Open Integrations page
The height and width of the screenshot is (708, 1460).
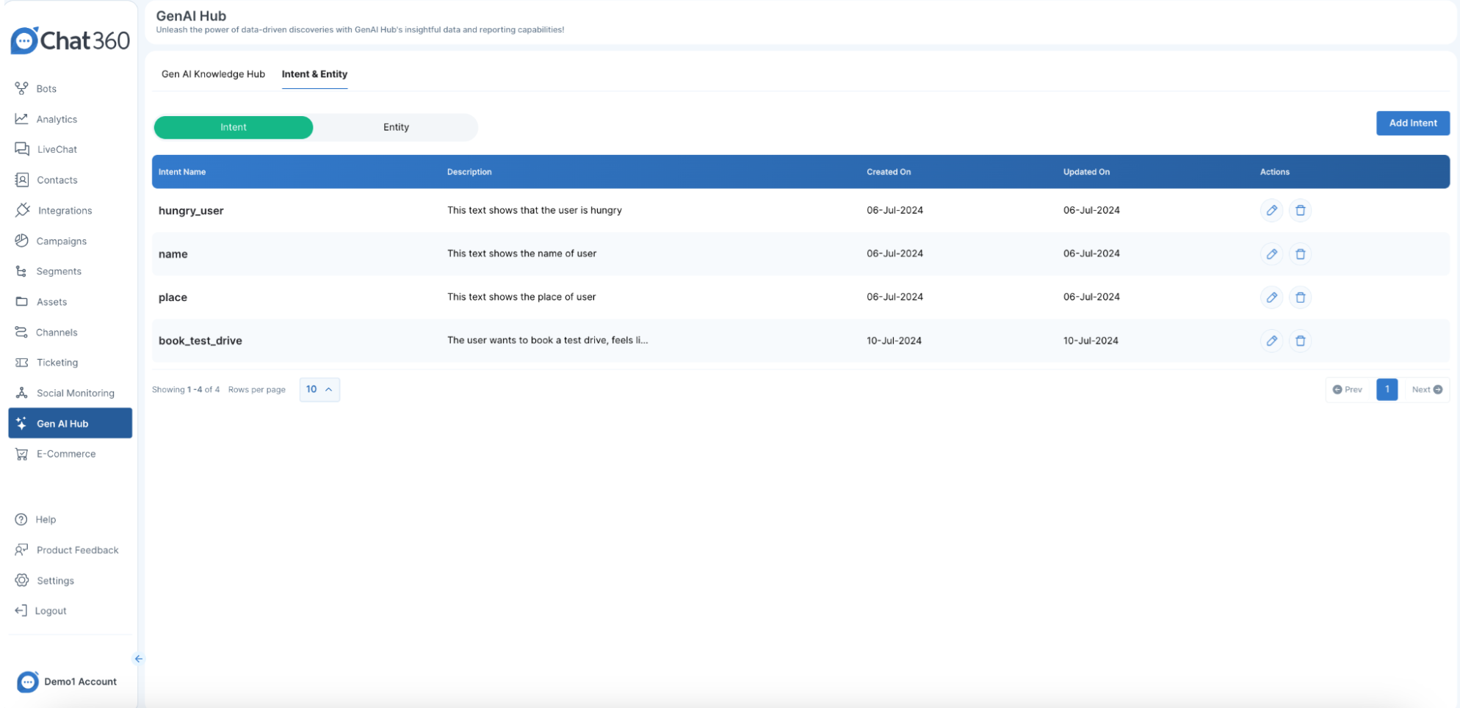[65, 211]
